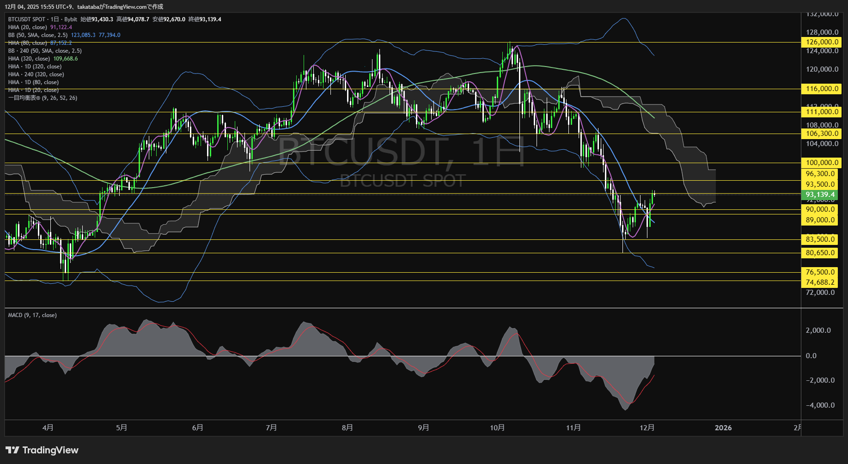This screenshot has height=464, width=848.
Task: Click the 2026 label on time axis
Action: (723, 428)
